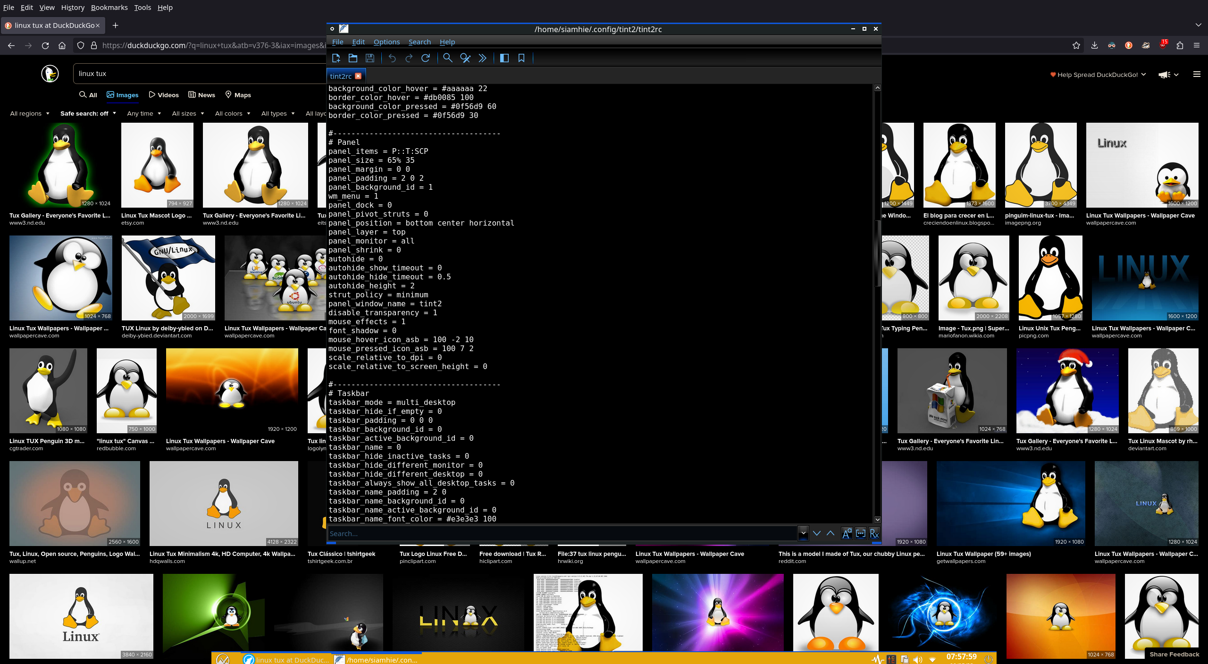Viewport: 1208px width, 664px height.
Task: Open the Firefox downloads panel
Action: click(1094, 45)
